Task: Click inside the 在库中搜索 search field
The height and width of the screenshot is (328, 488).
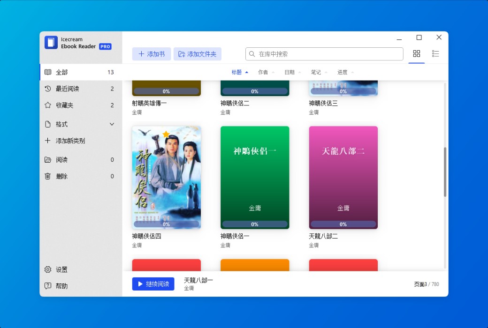Action: 324,53
